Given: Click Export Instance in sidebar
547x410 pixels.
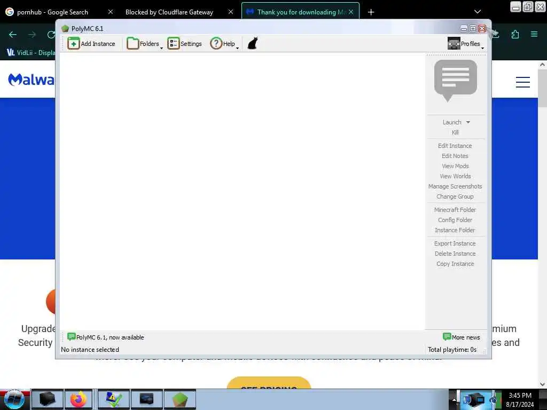Looking at the screenshot, I should click(455, 243).
